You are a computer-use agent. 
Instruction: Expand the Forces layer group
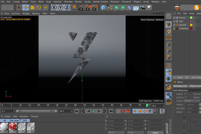(174, 18)
